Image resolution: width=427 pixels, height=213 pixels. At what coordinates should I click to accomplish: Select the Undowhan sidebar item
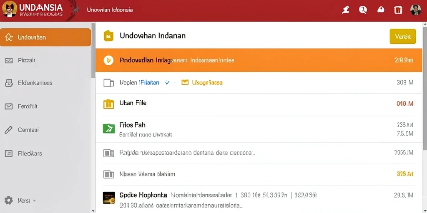coord(45,37)
